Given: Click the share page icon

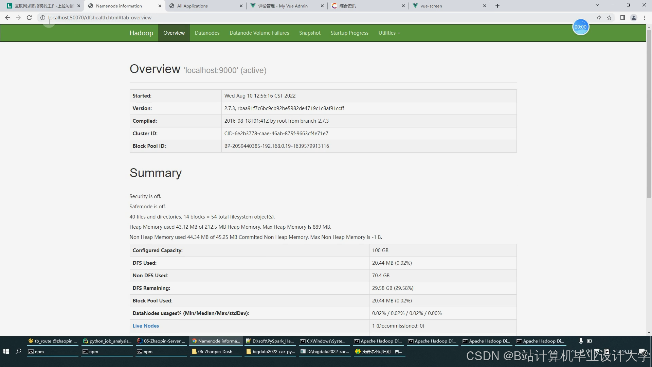Looking at the screenshot, I should click(x=598, y=18).
